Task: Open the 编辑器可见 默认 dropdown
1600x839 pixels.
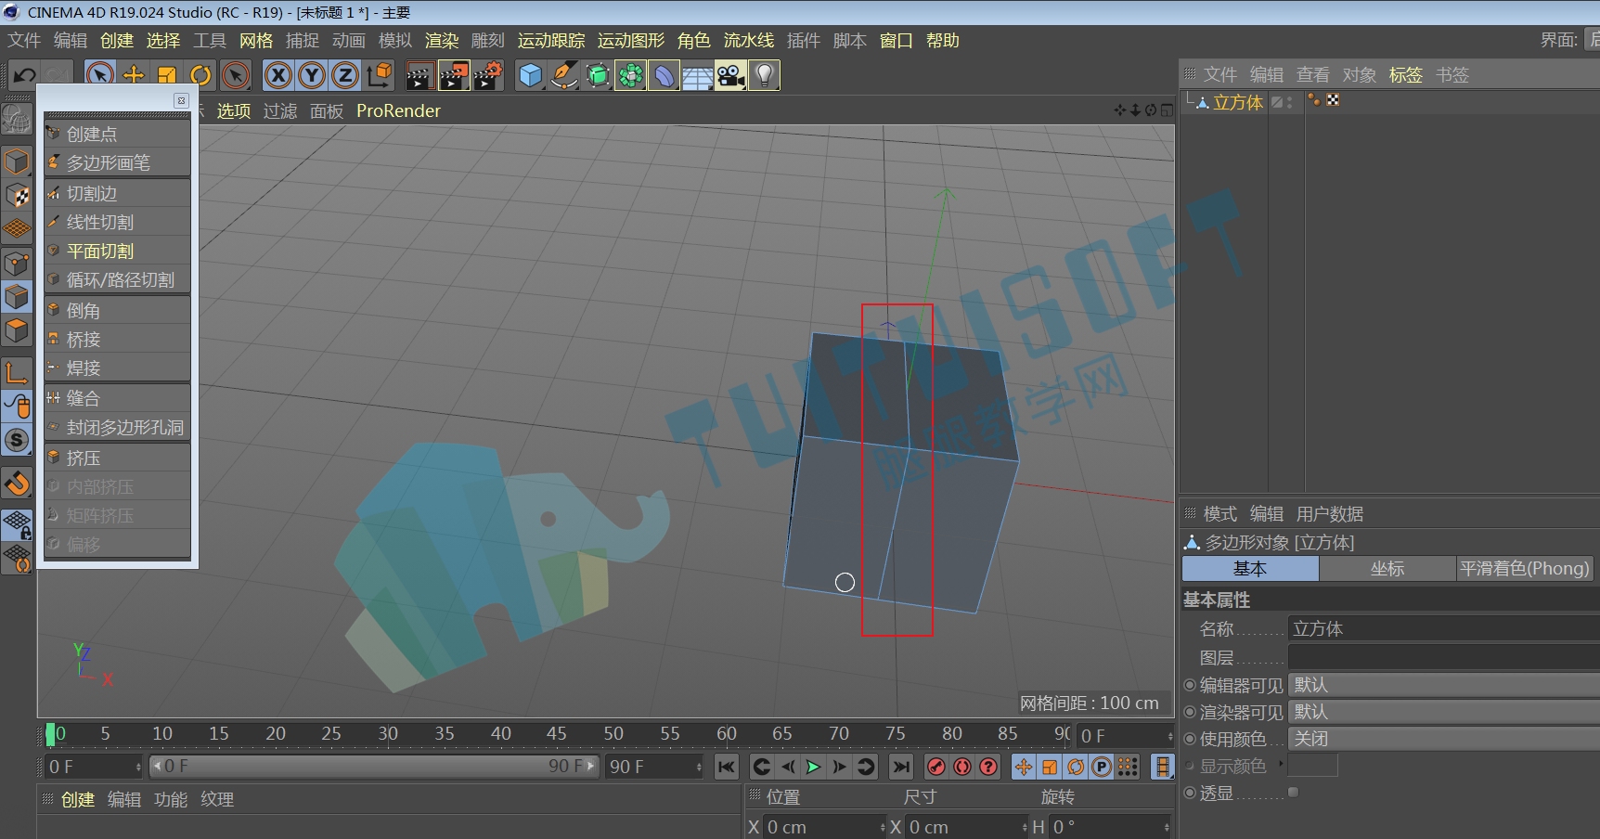Action: click(x=1444, y=685)
